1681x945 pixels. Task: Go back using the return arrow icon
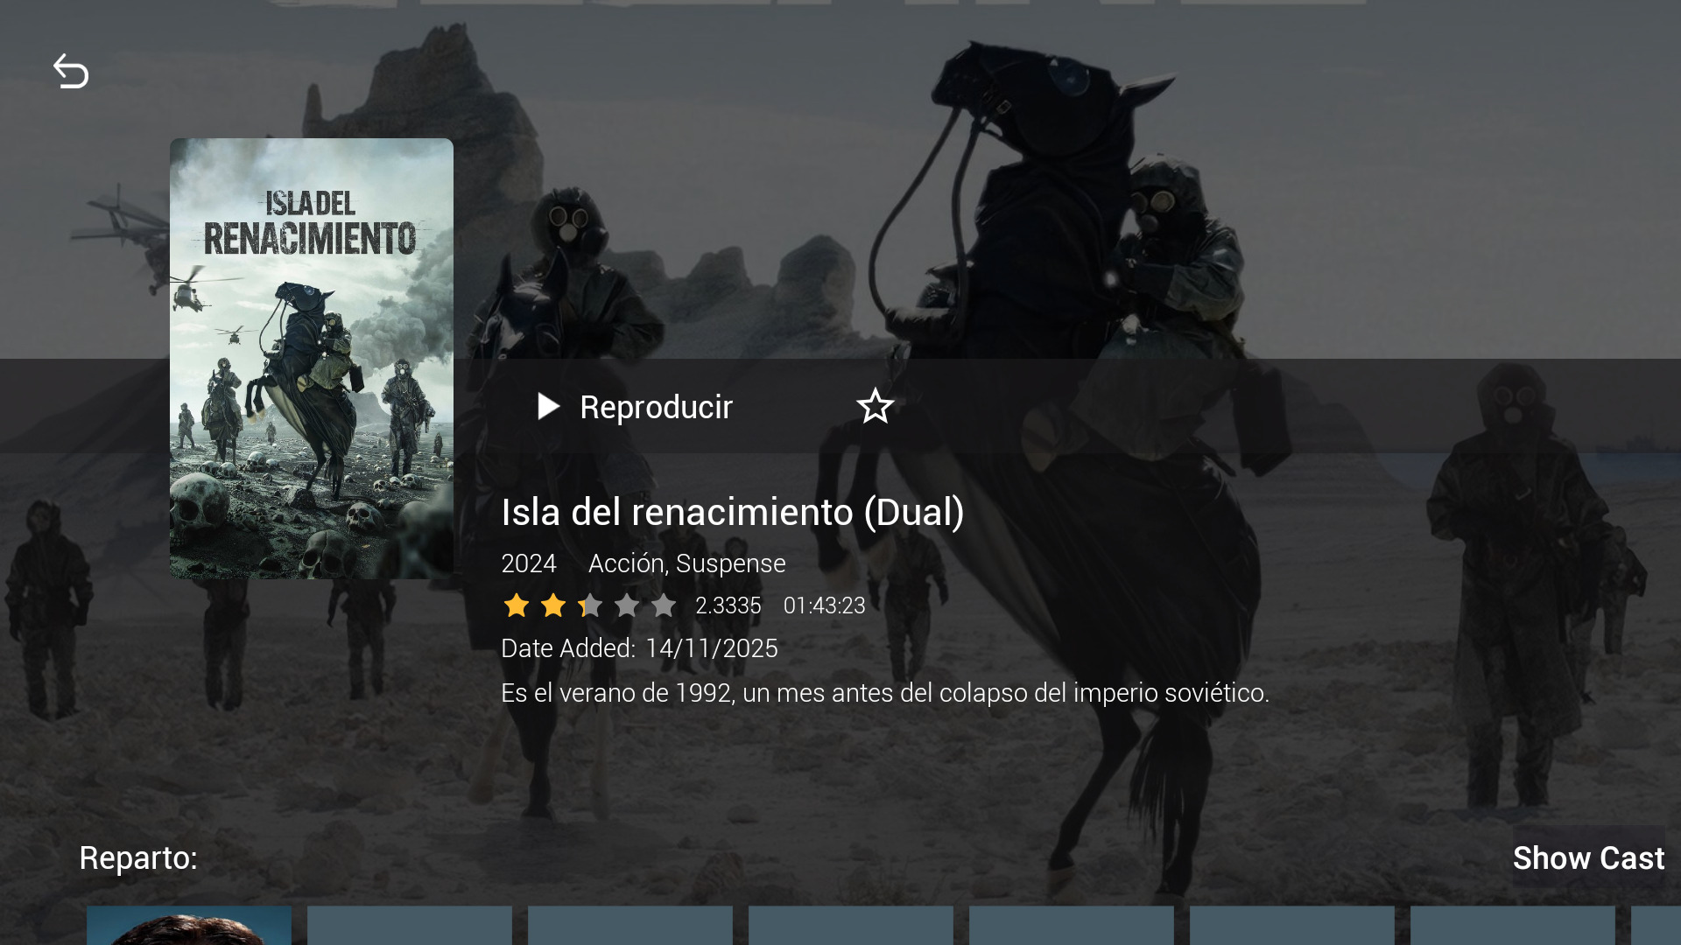click(x=71, y=71)
